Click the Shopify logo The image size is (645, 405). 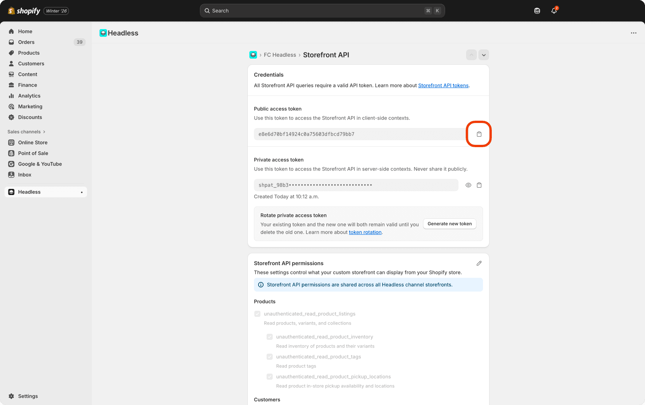24,11
